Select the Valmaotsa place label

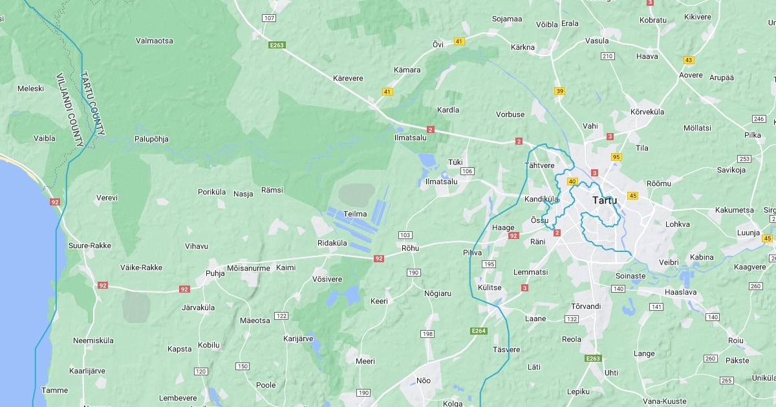(155, 41)
